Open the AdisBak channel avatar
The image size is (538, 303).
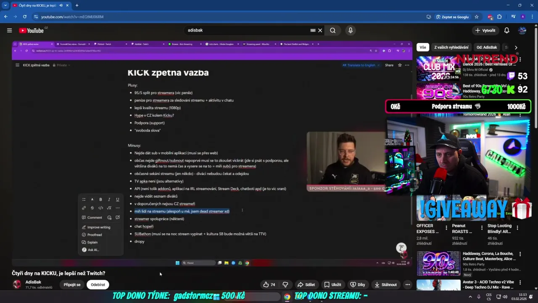pyautogui.click(x=17, y=284)
